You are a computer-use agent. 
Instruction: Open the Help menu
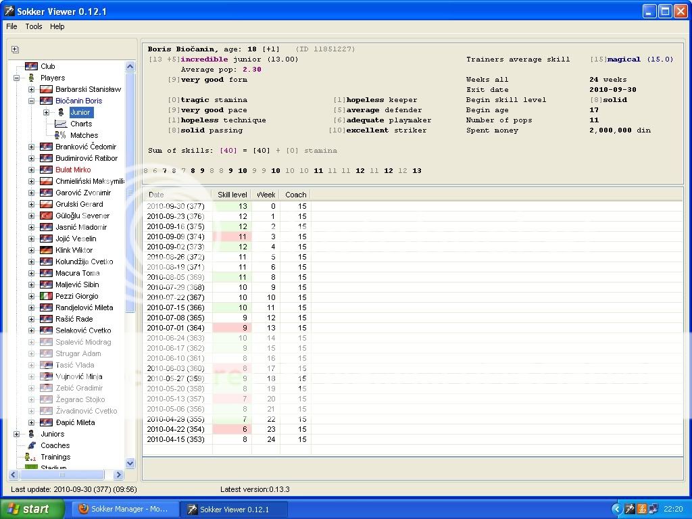[x=57, y=26]
